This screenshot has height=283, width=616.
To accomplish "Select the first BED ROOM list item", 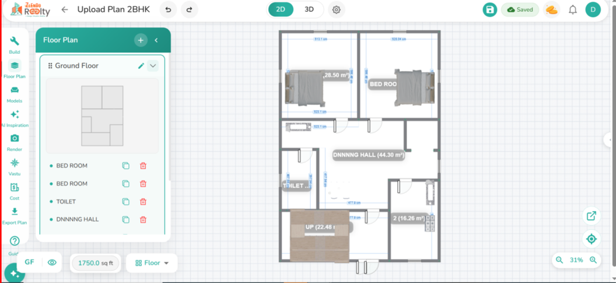I will point(72,166).
